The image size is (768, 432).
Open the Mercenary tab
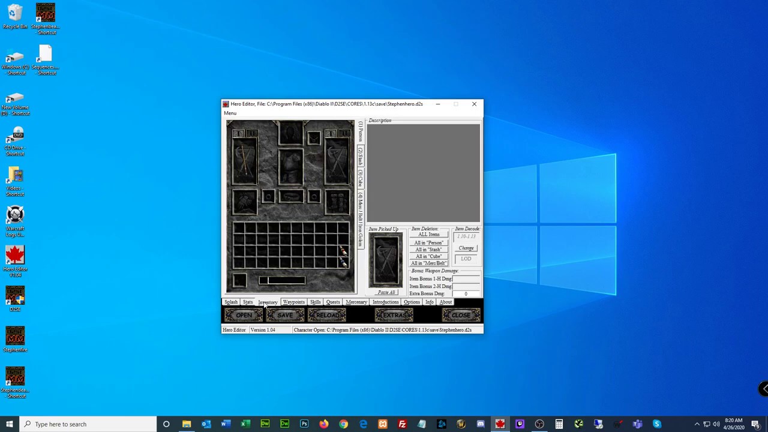pyautogui.click(x=356, y=302)
